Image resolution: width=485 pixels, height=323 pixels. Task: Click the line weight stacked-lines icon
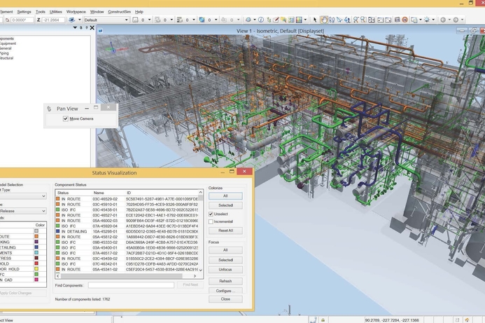[x=179, y=20]
